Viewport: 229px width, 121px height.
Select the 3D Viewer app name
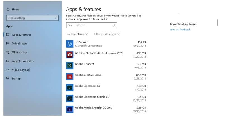tap(81, 42)
